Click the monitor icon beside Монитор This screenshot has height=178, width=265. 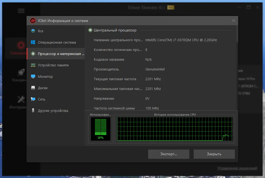(33, 76)
